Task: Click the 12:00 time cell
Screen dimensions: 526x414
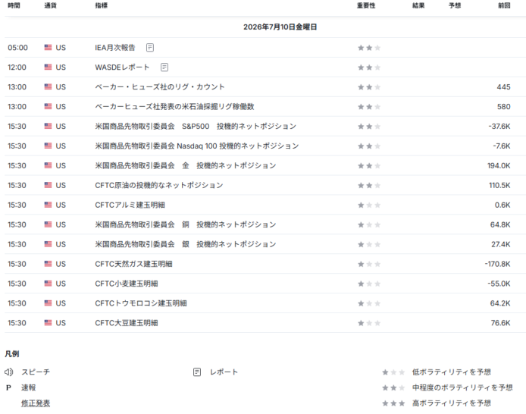Action: pyautogui.click(x=17, y=67)
